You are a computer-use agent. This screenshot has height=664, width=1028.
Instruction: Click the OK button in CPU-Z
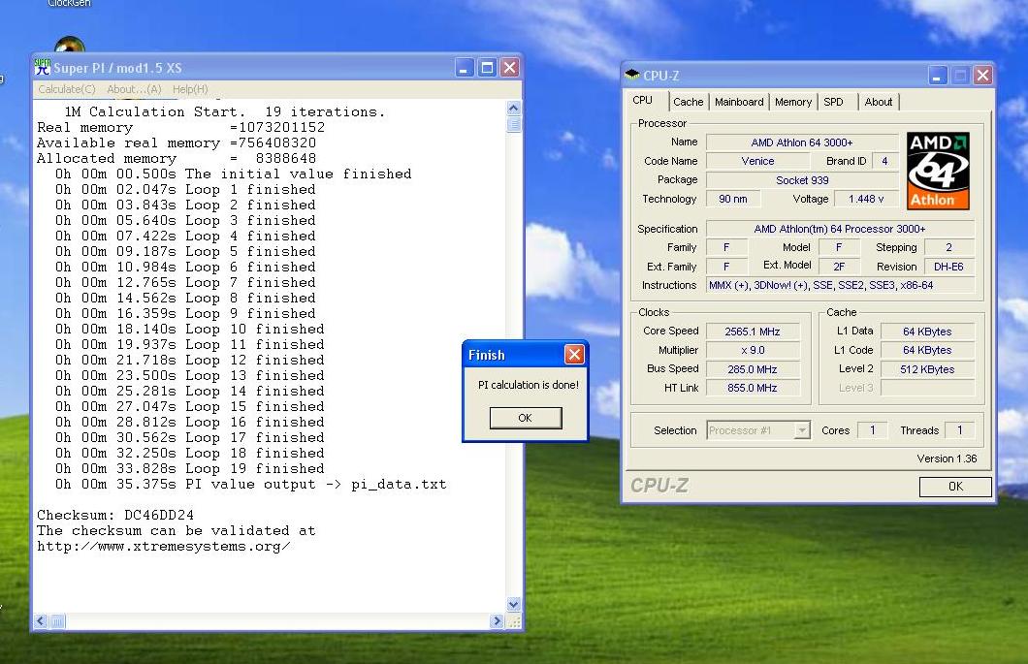pyautogui.click(x=955, y=487)
